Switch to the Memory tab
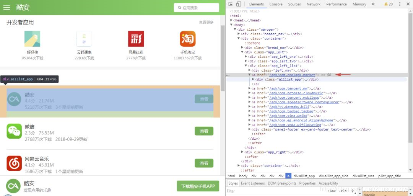 [359, 4]
